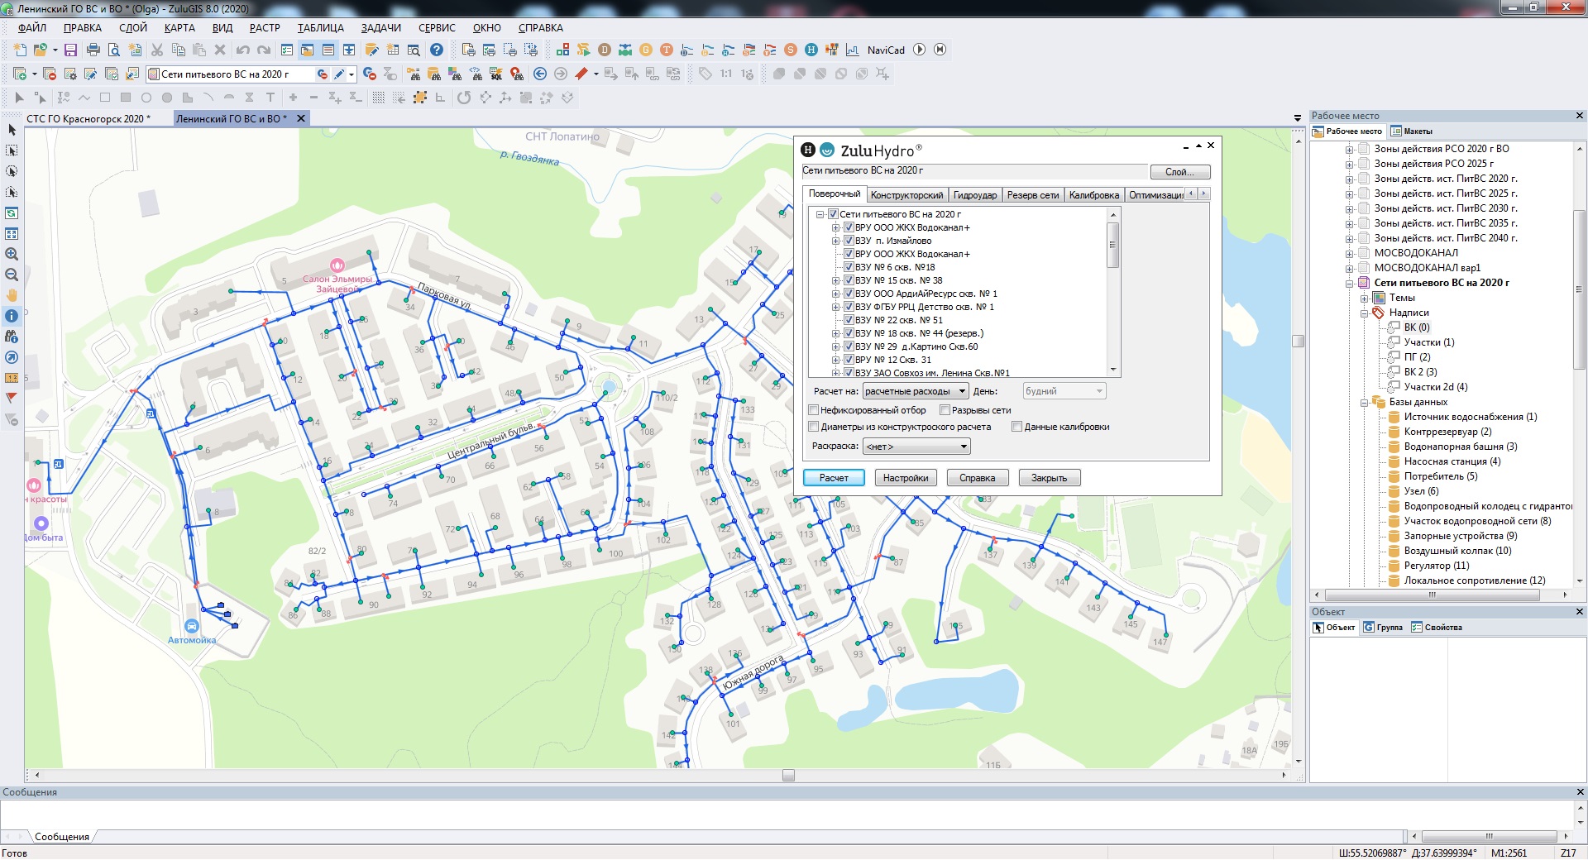Expand 'Зоны действия РСО 2025 г' in workspace tree
Screen dimensions: 1588x860
point(1349,164)
